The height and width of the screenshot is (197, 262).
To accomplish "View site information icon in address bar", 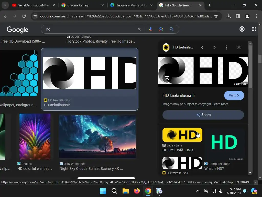I will (35, 16).
